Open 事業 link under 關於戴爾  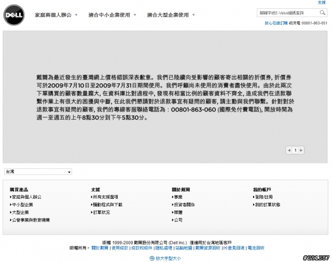[177, 197]
